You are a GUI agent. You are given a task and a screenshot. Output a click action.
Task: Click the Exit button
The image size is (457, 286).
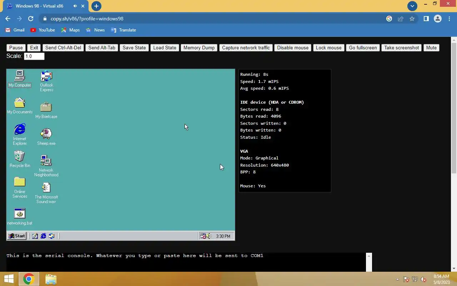(x=34, y=48)
